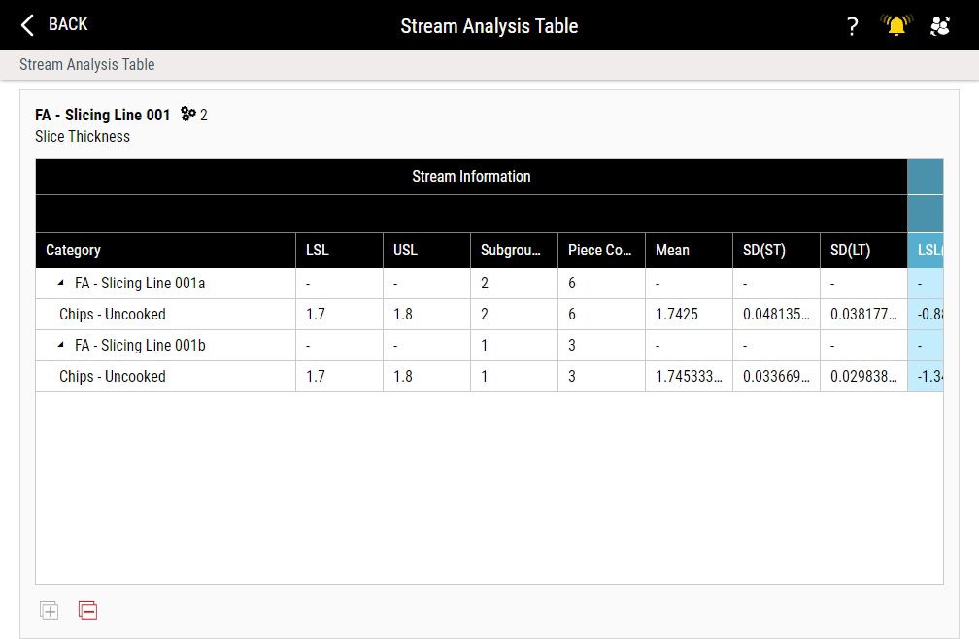The image size is (979, 639).
Task: Select the Stream Analysis Table breadcrumb
Action: [x=85, y=64]
